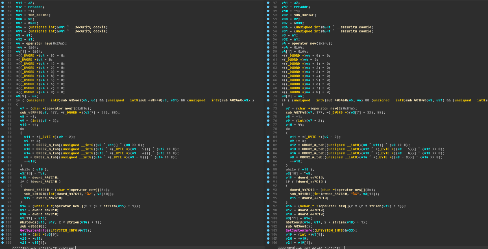Click retaddr variable in left pane
Viewport: 488px width, 249px height.
[34, 6]
